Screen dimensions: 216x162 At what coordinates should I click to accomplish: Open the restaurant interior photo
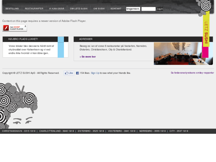183,54
